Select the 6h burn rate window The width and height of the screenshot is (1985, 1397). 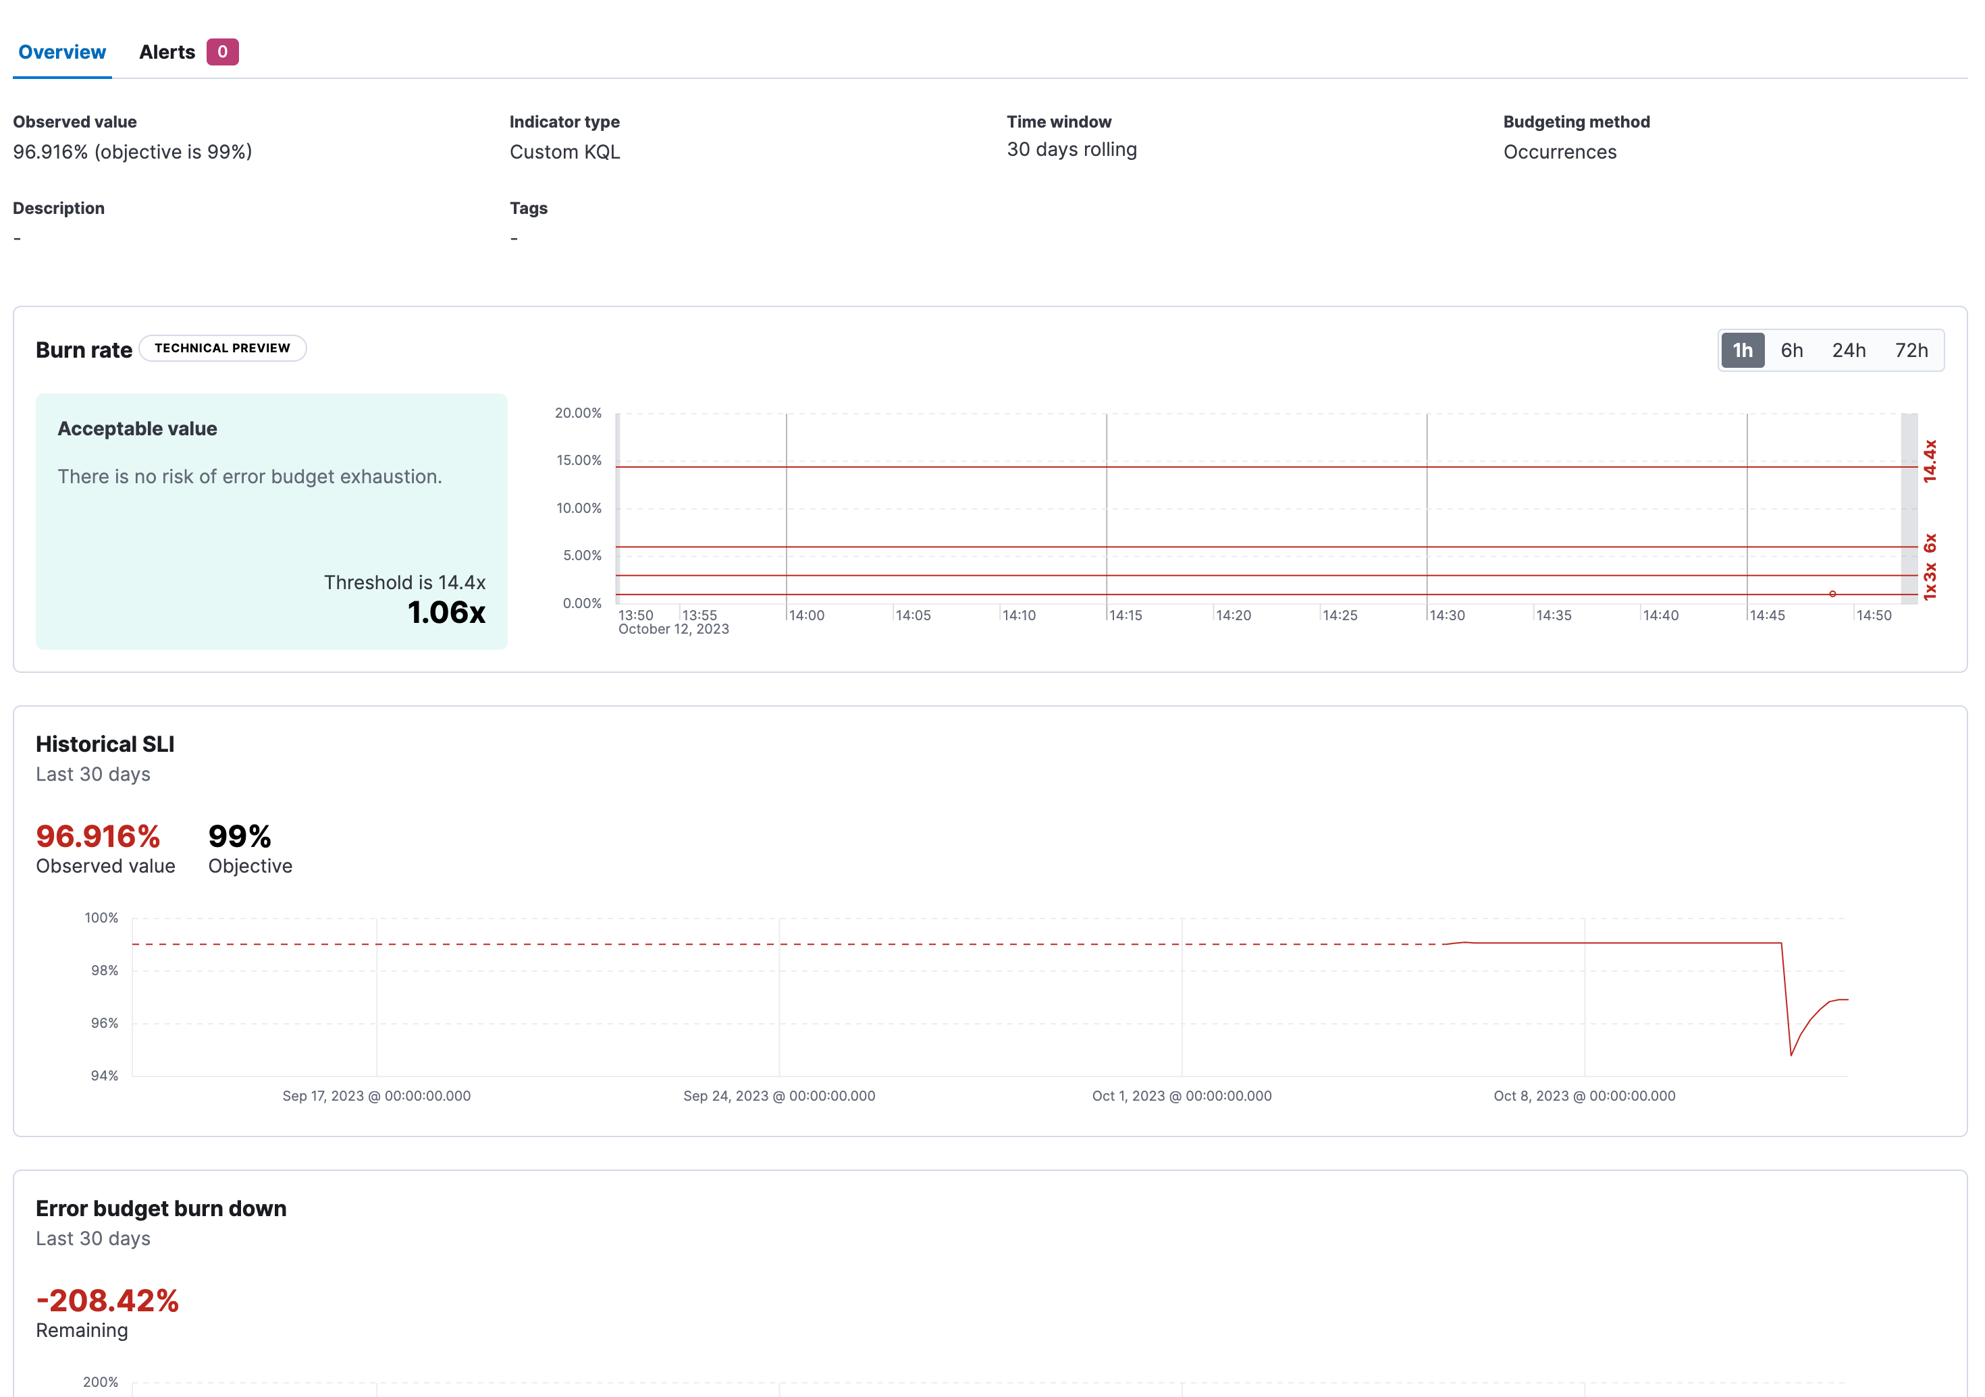point(1791,350)
